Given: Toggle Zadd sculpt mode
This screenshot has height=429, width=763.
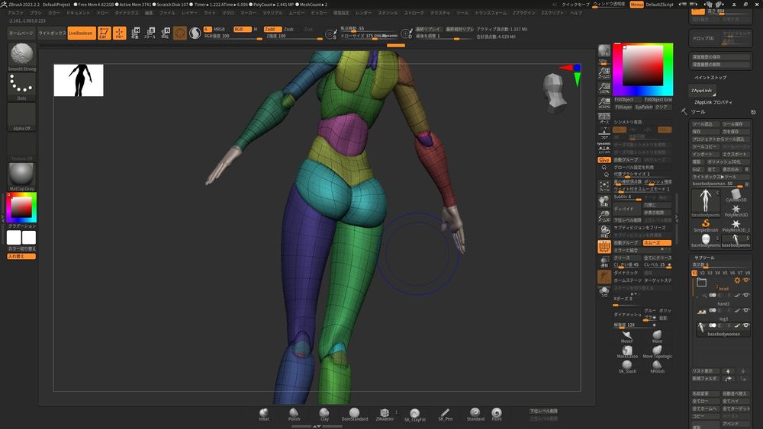Looking at the screenshot, I should tap(272, 29).
